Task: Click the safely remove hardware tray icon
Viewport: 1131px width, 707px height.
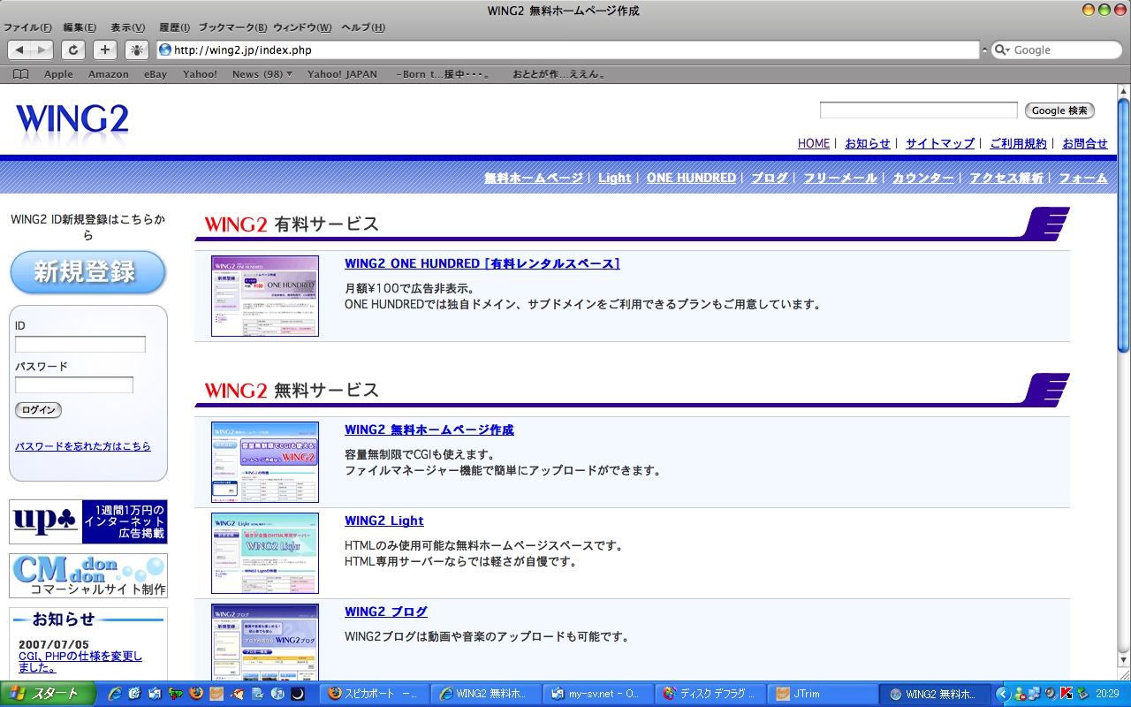Action: pos(1082,694)
